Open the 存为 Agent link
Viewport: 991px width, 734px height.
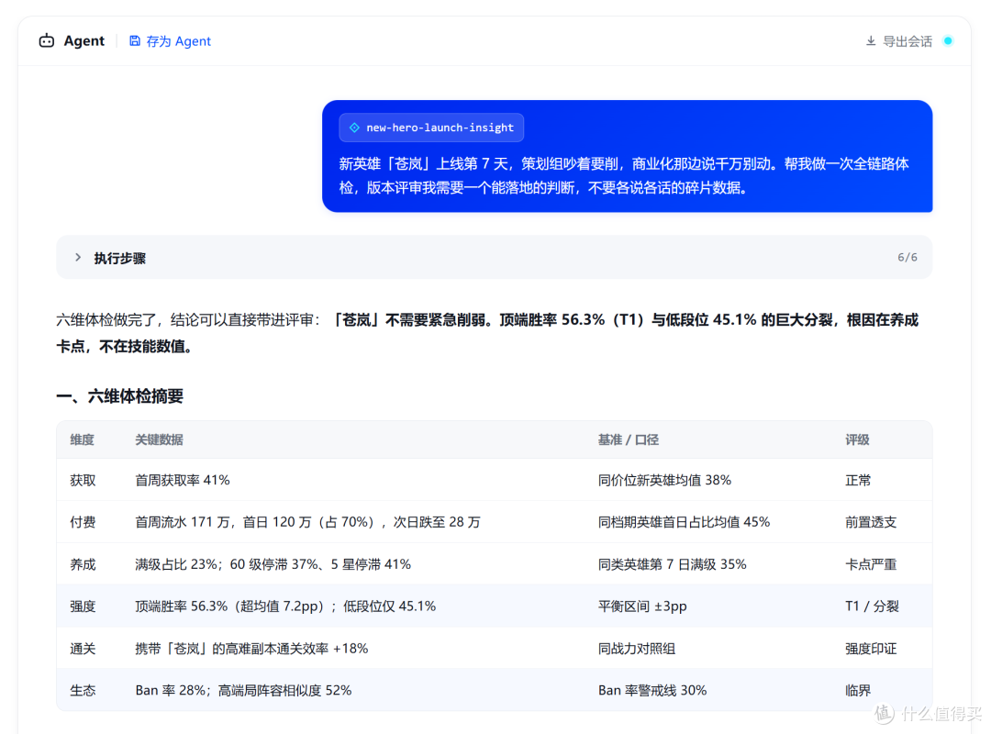click(178, 41)
